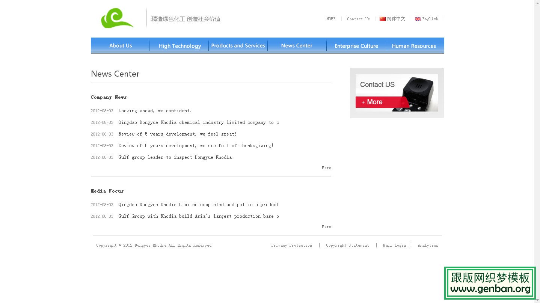Click More under Company News
The image size is (540, 303).
click(x=326, y=167)
